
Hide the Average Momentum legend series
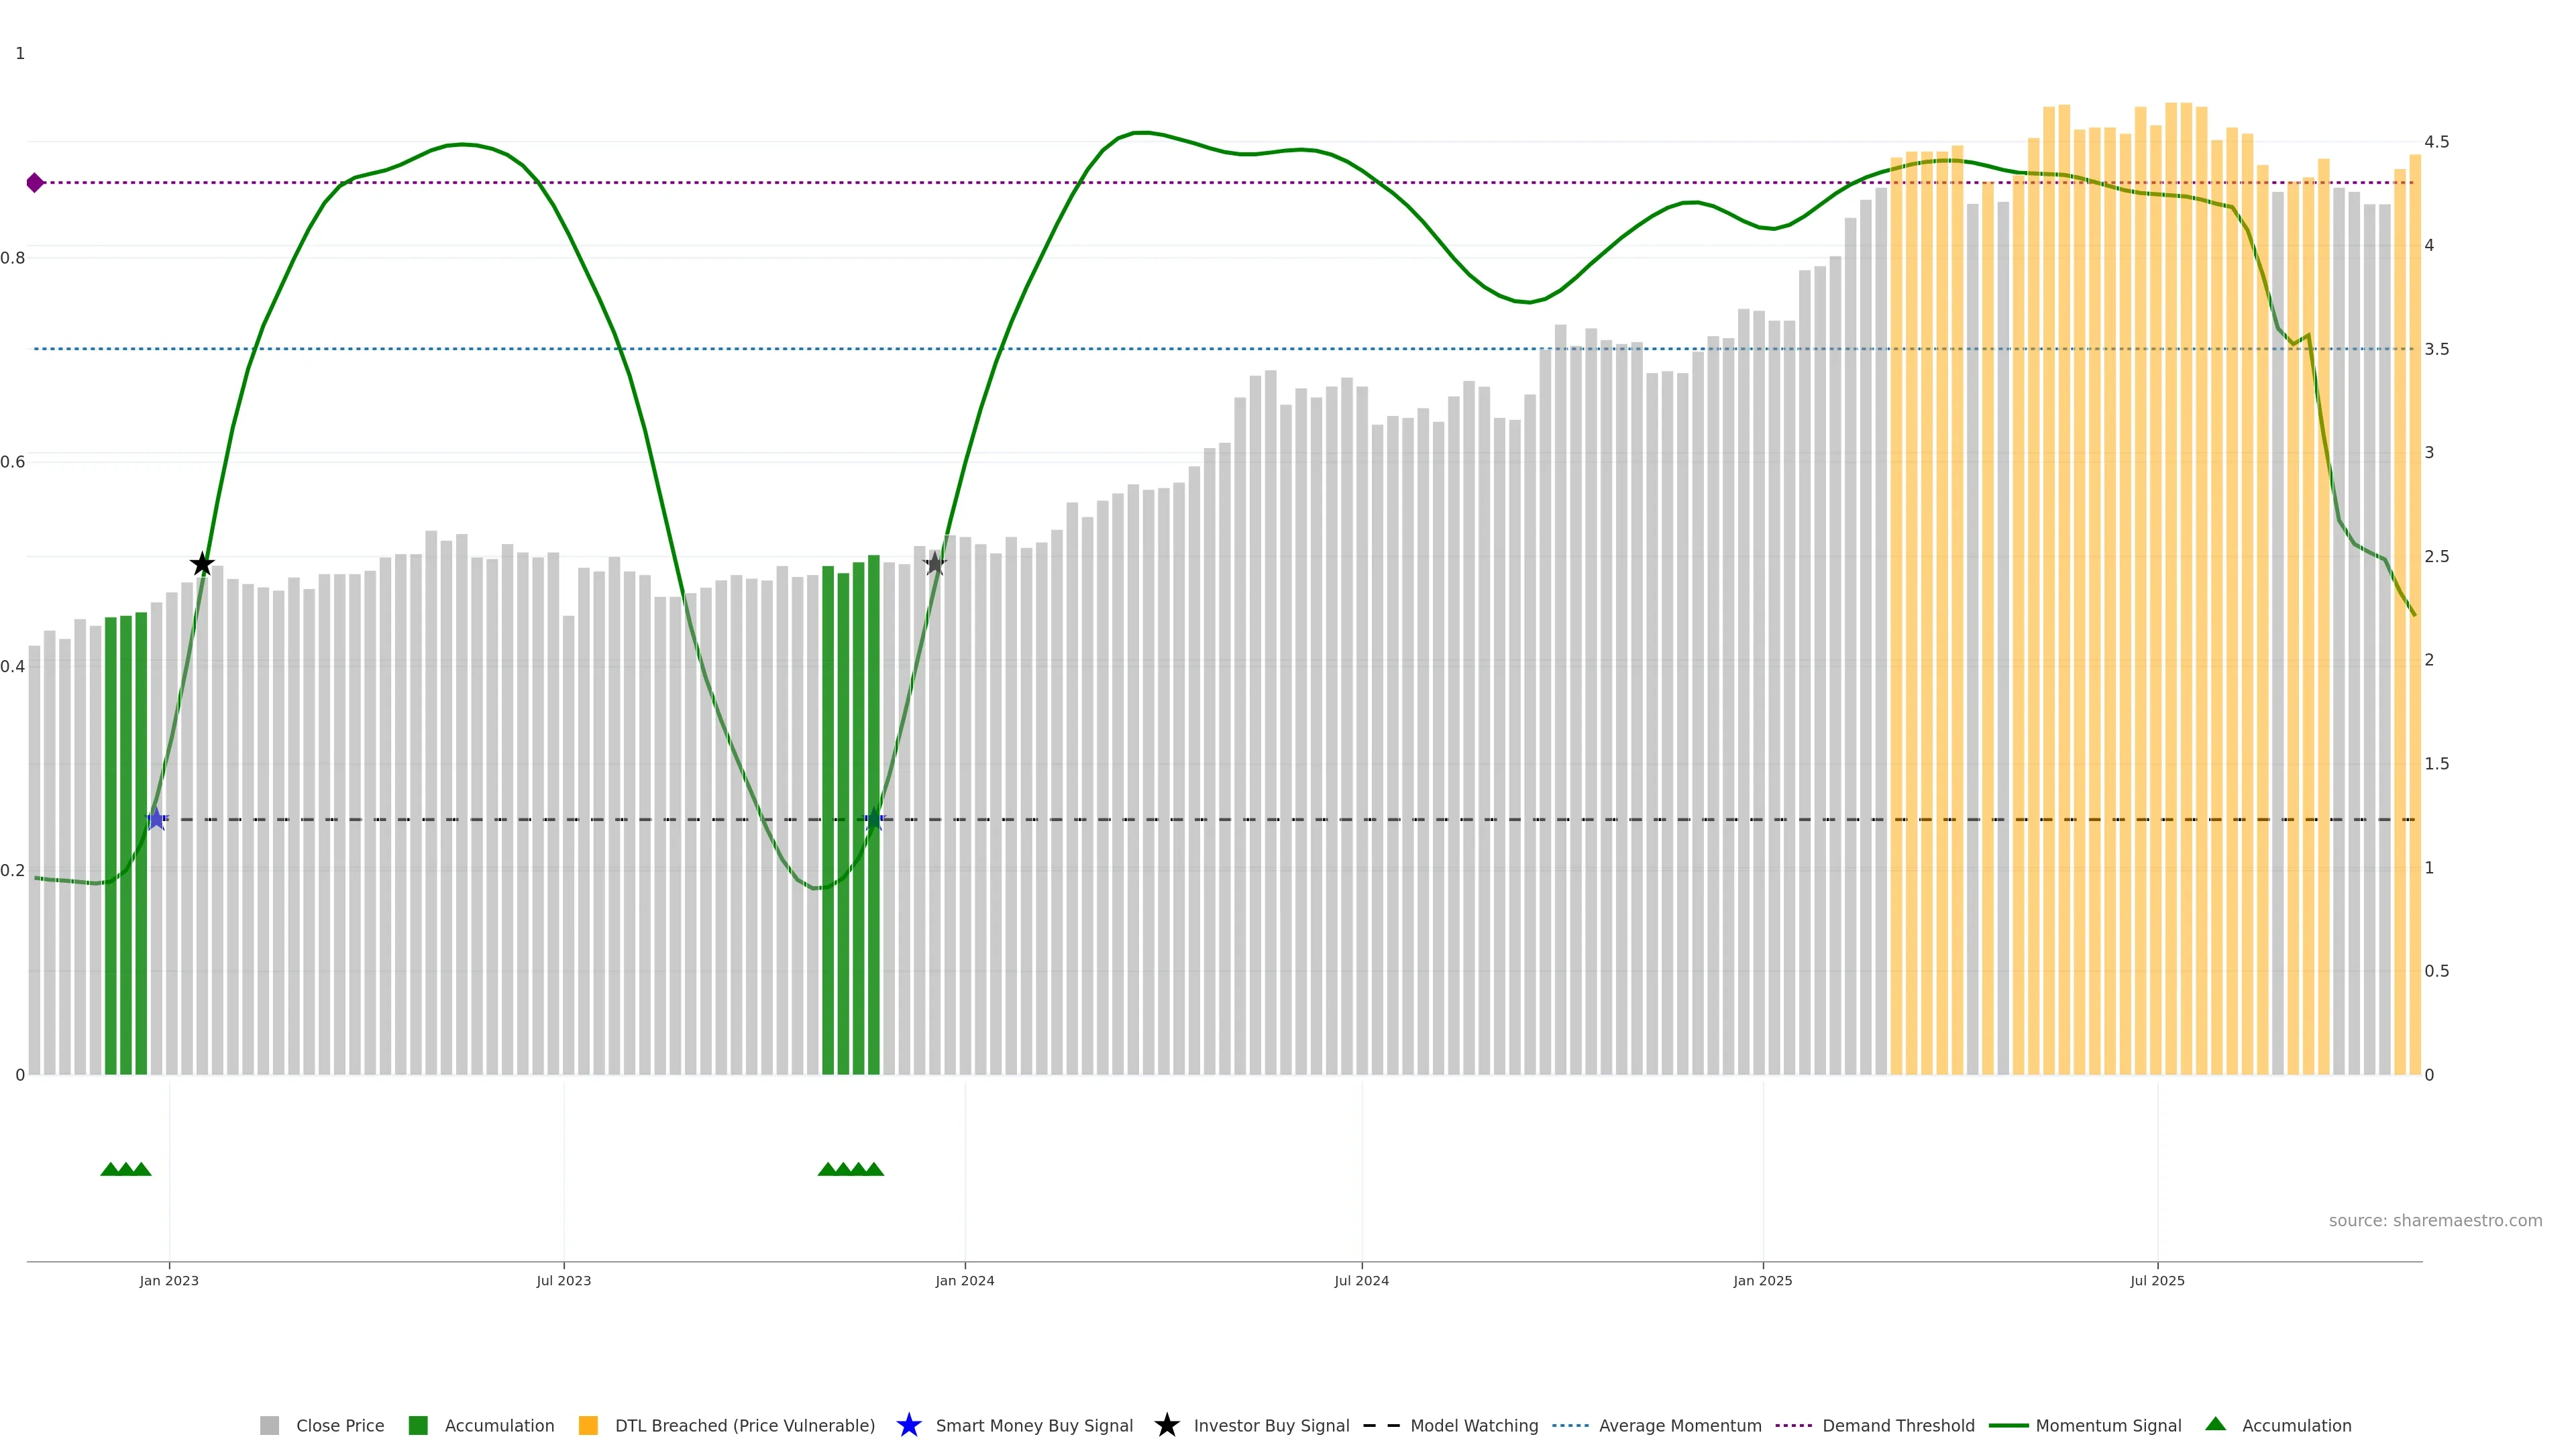pos(1680,1426)
